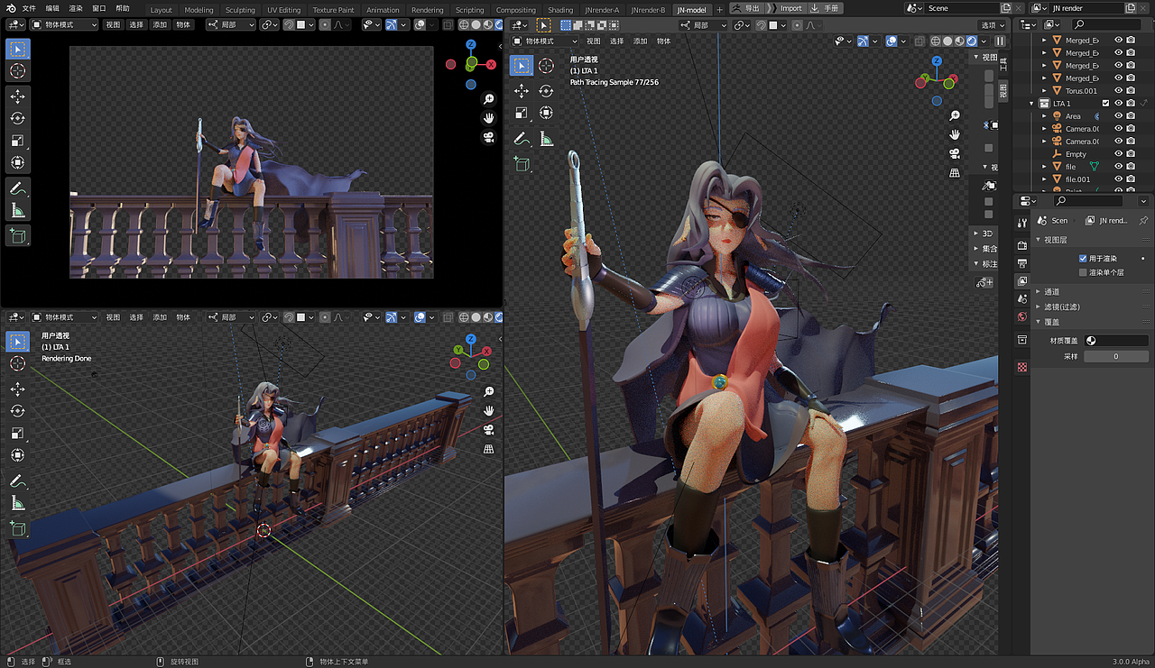Select the Annotate tool in the top-left viewport
This screenshot has height=668, width=1155.
point(18,188)
